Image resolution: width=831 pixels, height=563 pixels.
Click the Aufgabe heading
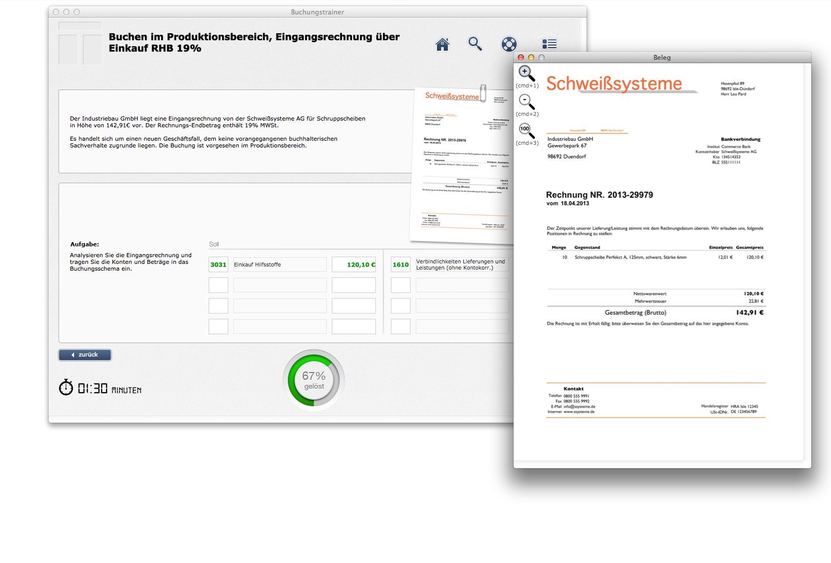[84, 244]
